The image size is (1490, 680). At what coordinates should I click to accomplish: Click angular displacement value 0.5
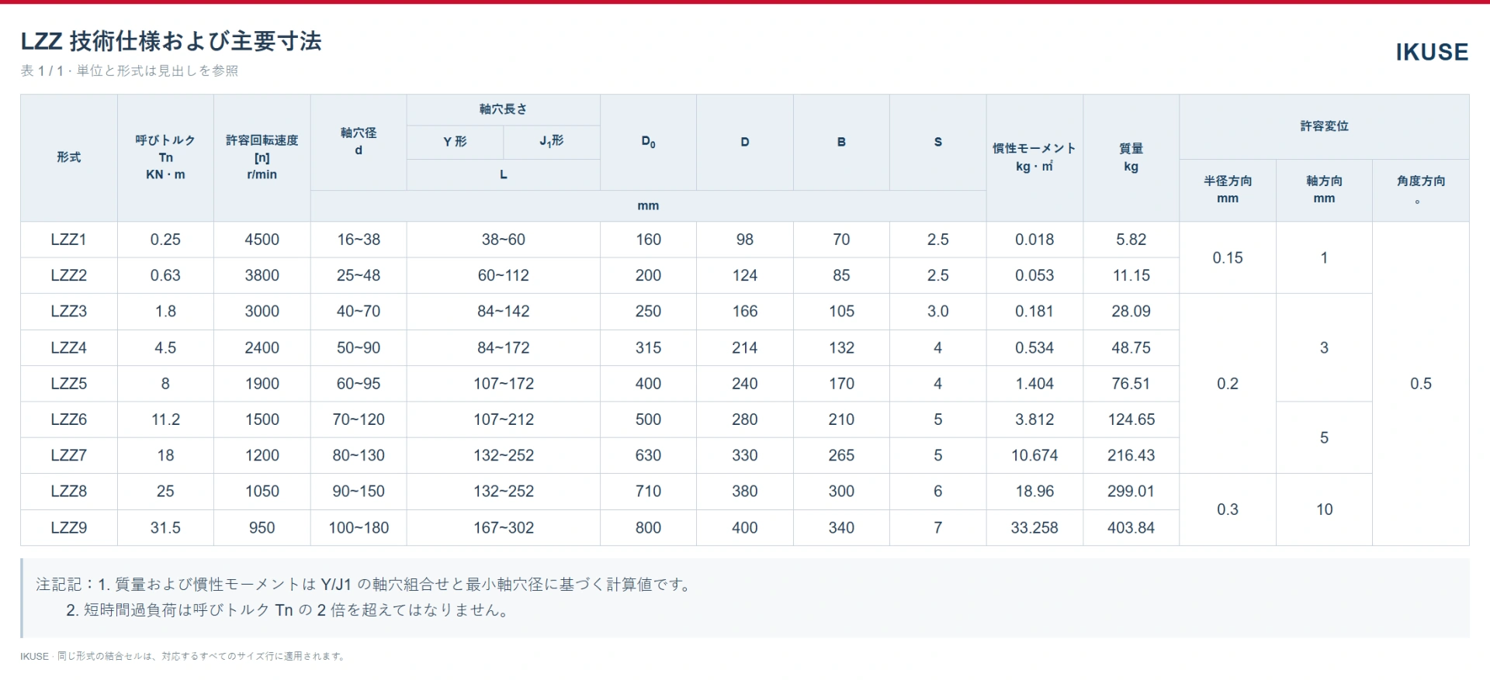(1421, 384)
